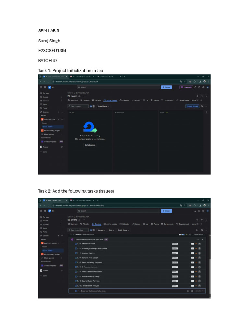
Task: Open Reports tab in Task 1 screenshot
Action: pos(136,101)
